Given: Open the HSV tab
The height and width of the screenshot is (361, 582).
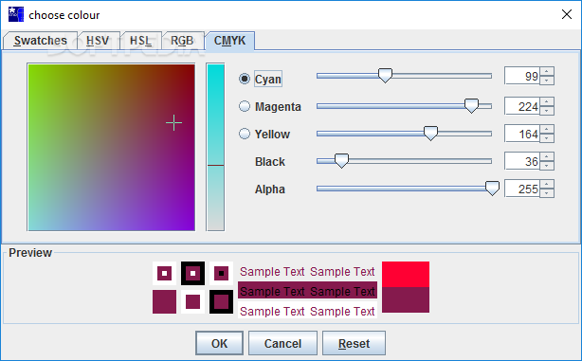Looking at the screenshot, I should [x=98, y=41].
